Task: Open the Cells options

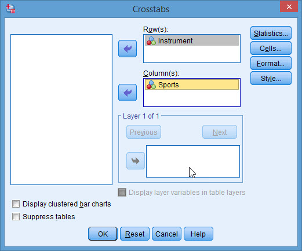Action: [271, 48]
